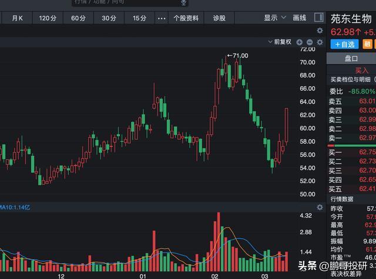
Task: Click the orange 融 margin badge
Action: click(x=367, y=45)
